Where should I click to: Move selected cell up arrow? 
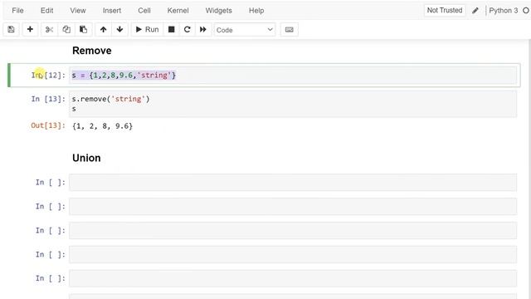[x=103, y=30]
